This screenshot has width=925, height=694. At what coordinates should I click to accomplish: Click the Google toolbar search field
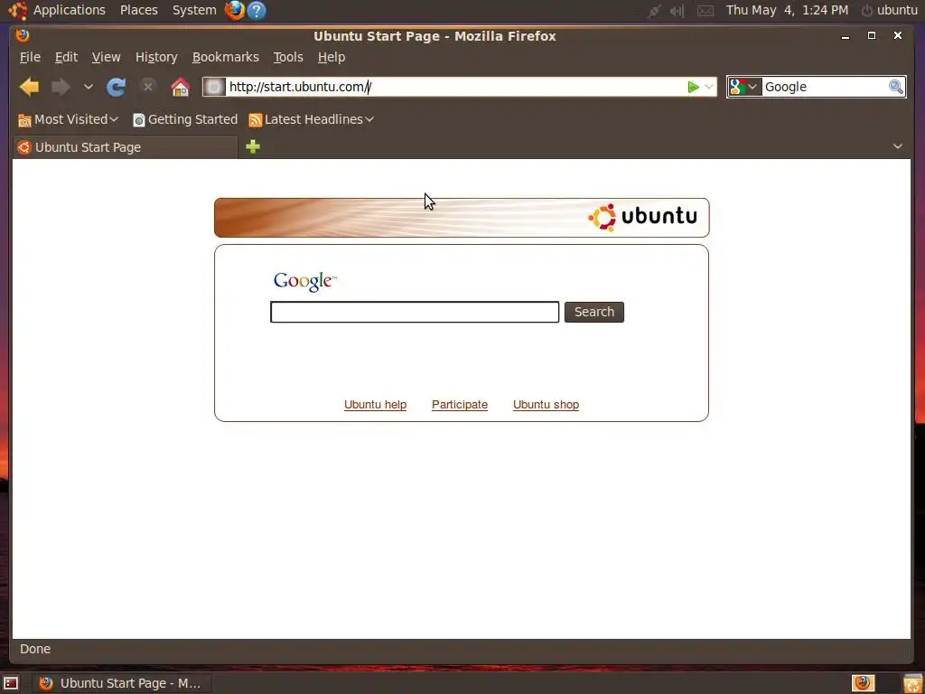825,88
